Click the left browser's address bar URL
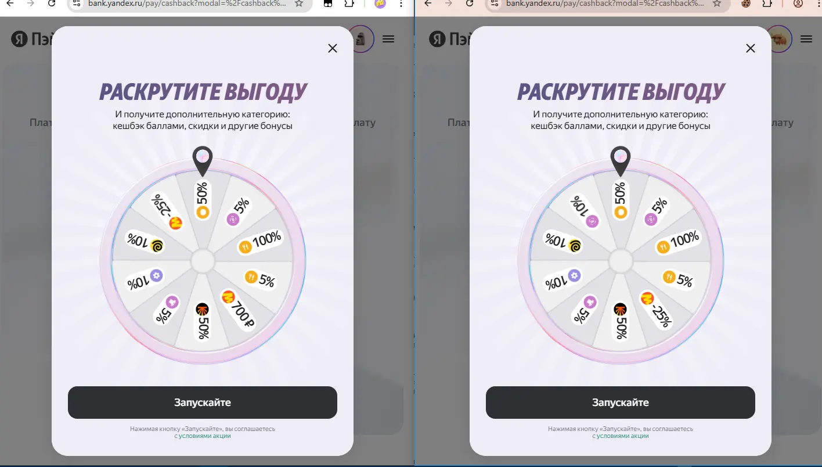This screenshot has width=822, height=467. click(x=188, y=3)
